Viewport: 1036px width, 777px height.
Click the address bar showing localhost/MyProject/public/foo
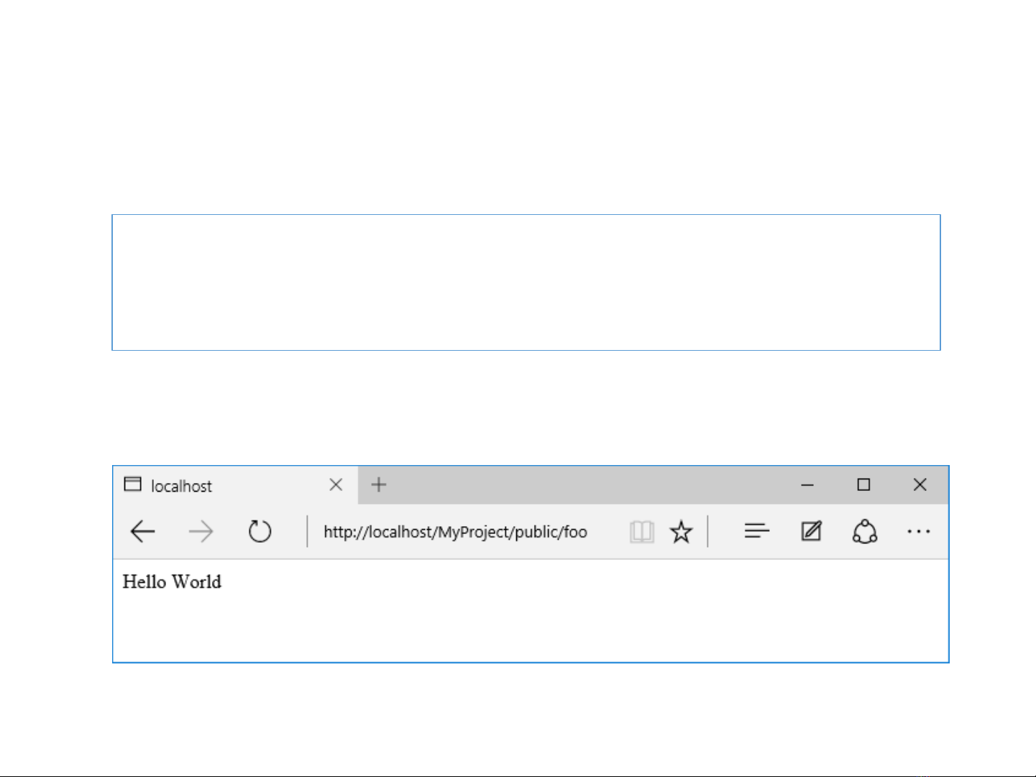455,532
